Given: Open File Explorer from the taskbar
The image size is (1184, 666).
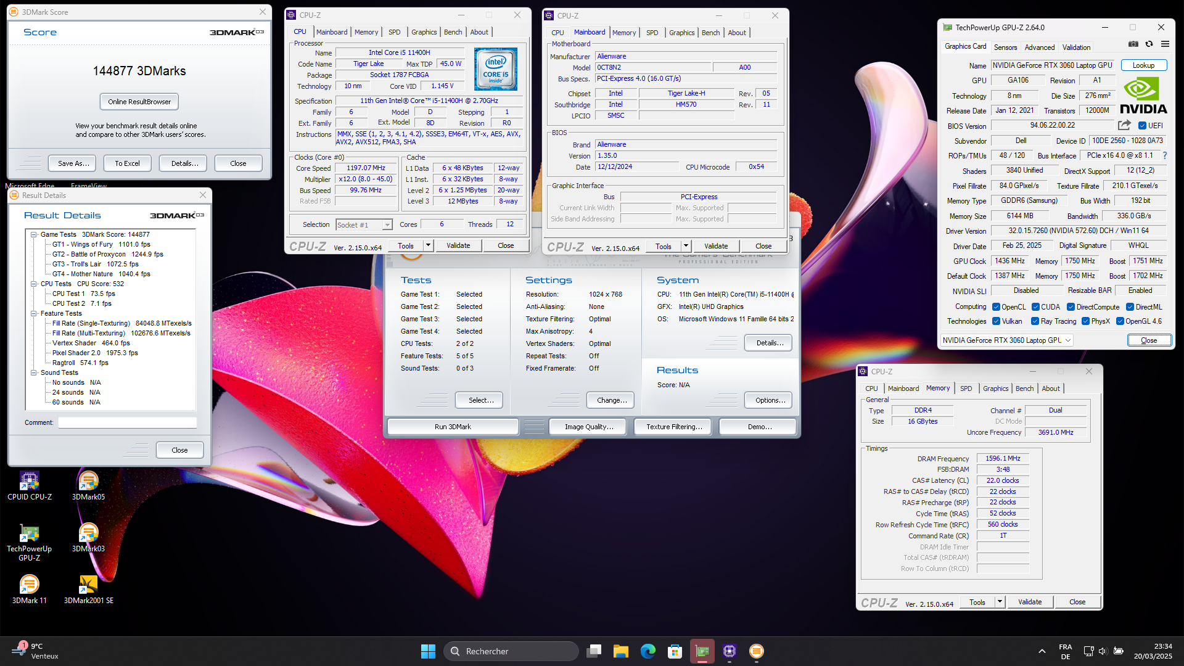Looking at the screenshot, I should pyautogui.click(x=621, y=651).
